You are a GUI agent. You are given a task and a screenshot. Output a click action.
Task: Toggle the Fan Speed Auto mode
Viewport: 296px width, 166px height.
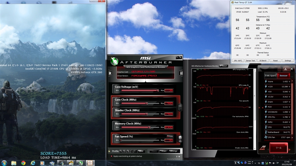tap(170, 136)
